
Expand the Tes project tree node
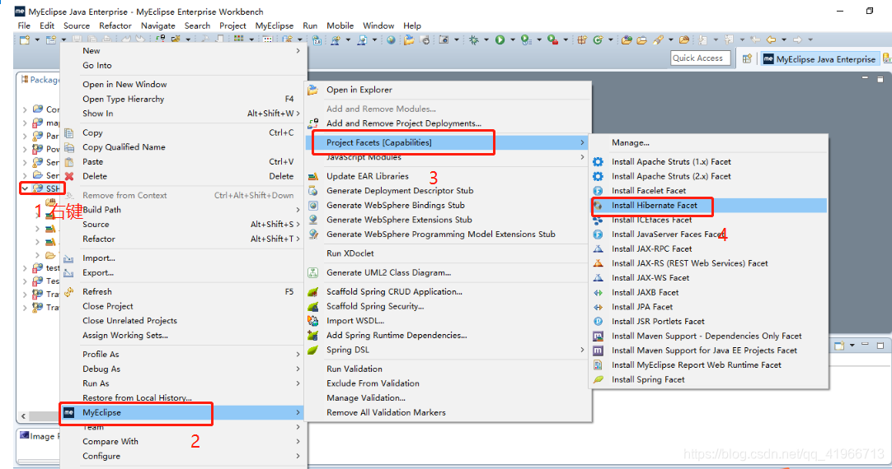(x=25, y=281)
